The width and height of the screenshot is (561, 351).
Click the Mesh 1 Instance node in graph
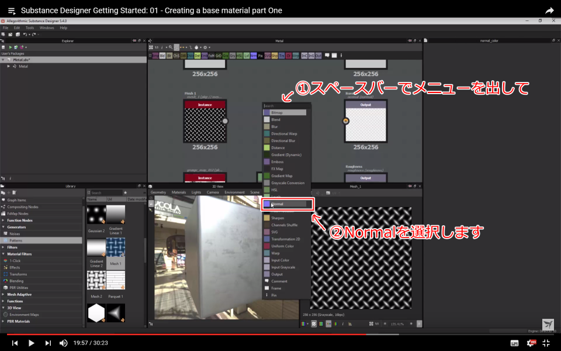click(x=205, y=121)
